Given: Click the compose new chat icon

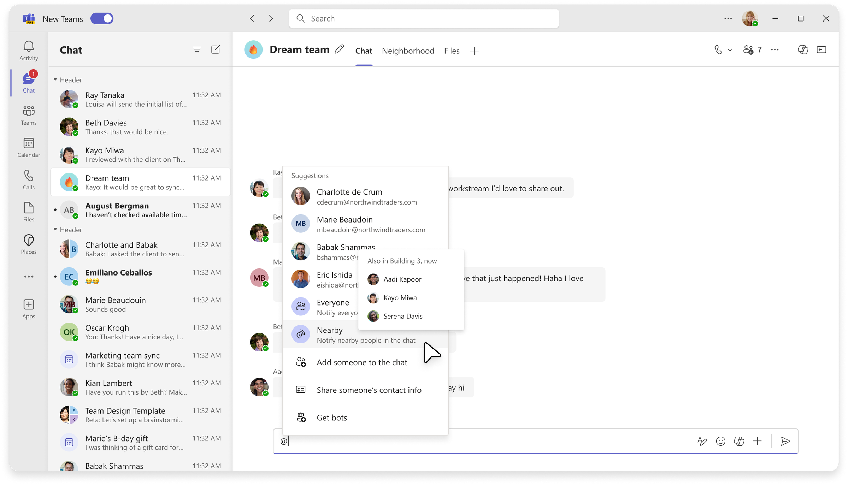Looking at the screenshot, I should click(216, 49).
